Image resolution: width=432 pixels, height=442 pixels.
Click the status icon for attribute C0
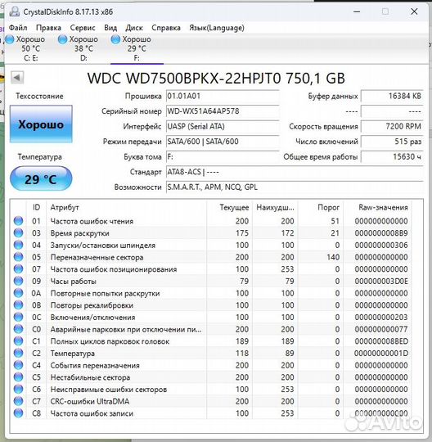click(x=18, y=329)
